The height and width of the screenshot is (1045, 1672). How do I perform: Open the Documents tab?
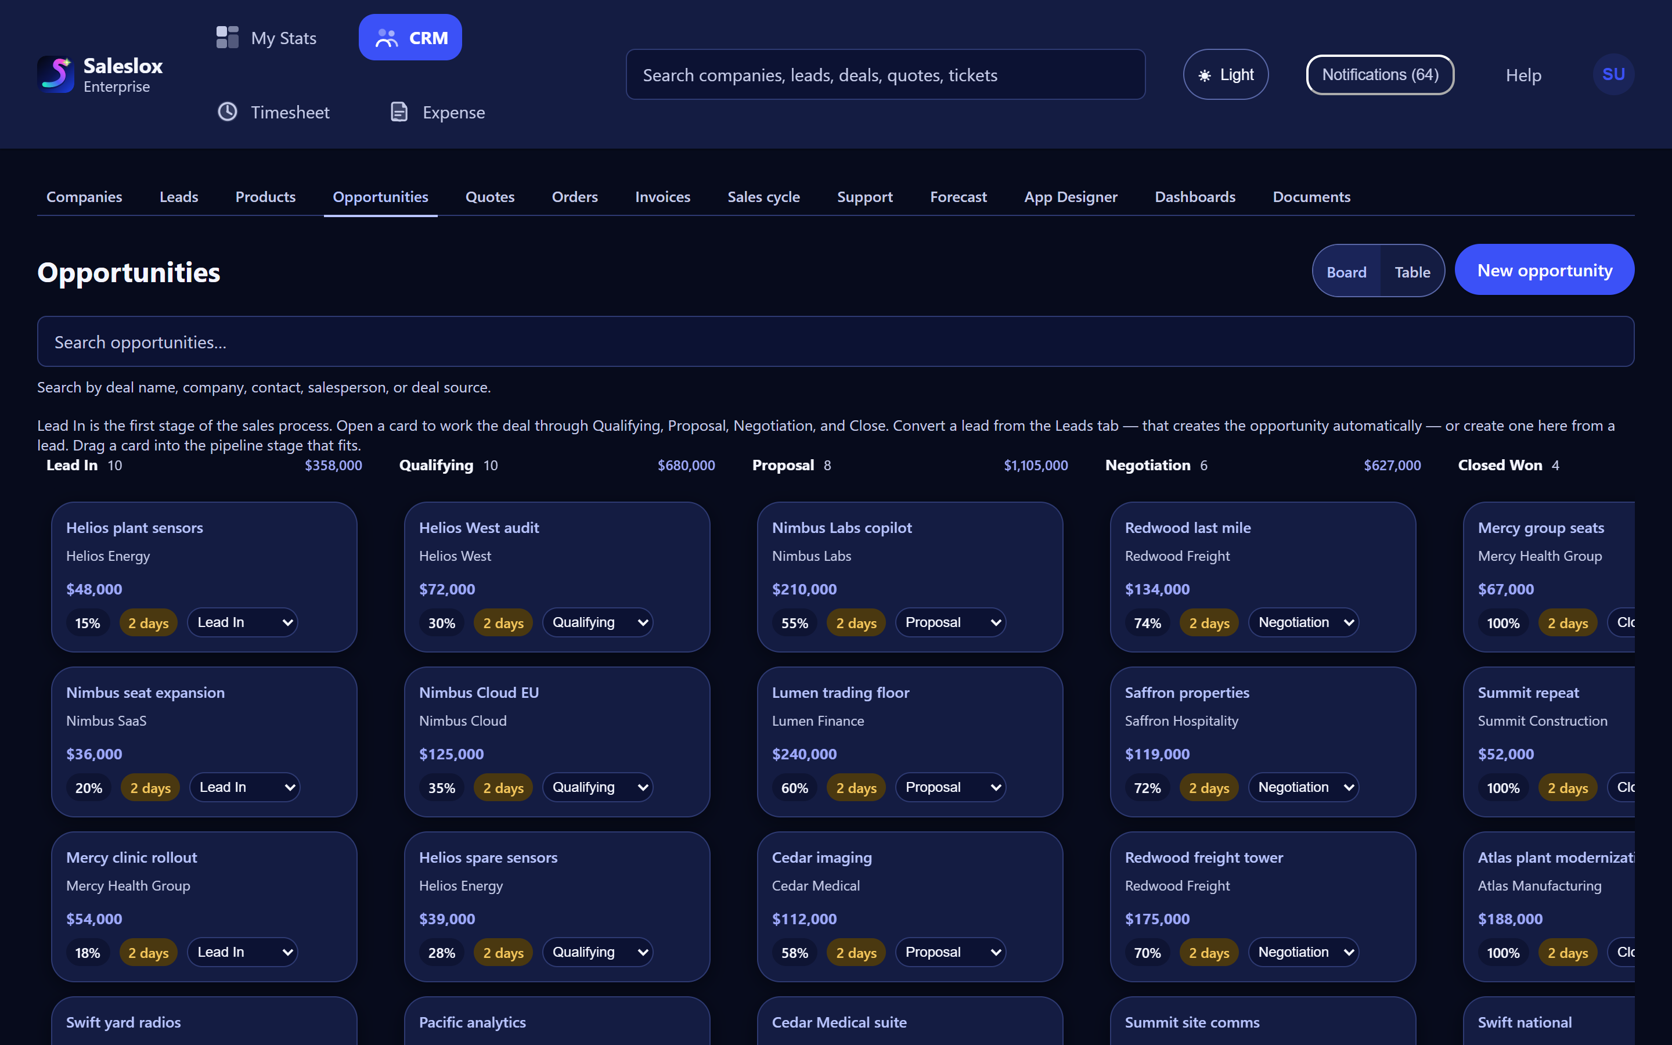click(1311, 197)
